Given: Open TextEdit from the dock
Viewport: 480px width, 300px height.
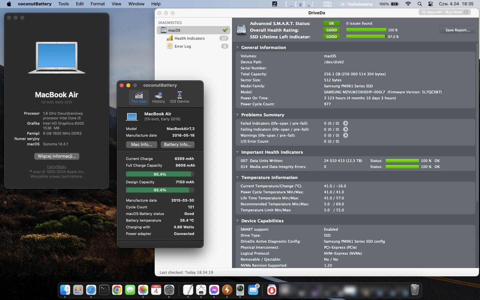Looking at the screenshot, I should click(188, 290).
